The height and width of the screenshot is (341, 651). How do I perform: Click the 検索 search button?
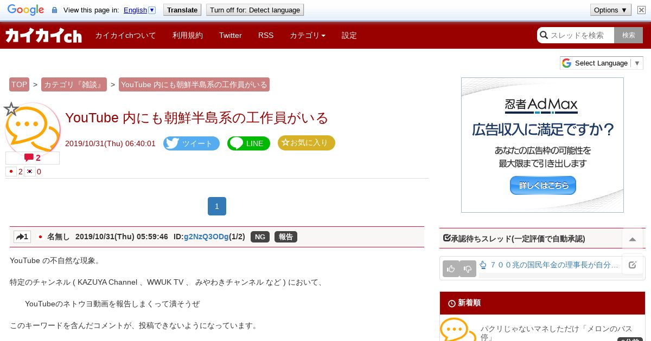(x=629, y=35)
